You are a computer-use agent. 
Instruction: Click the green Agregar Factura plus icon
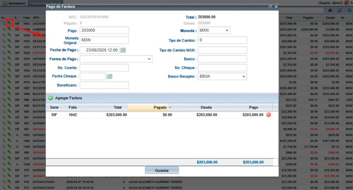tap(51, 98)
